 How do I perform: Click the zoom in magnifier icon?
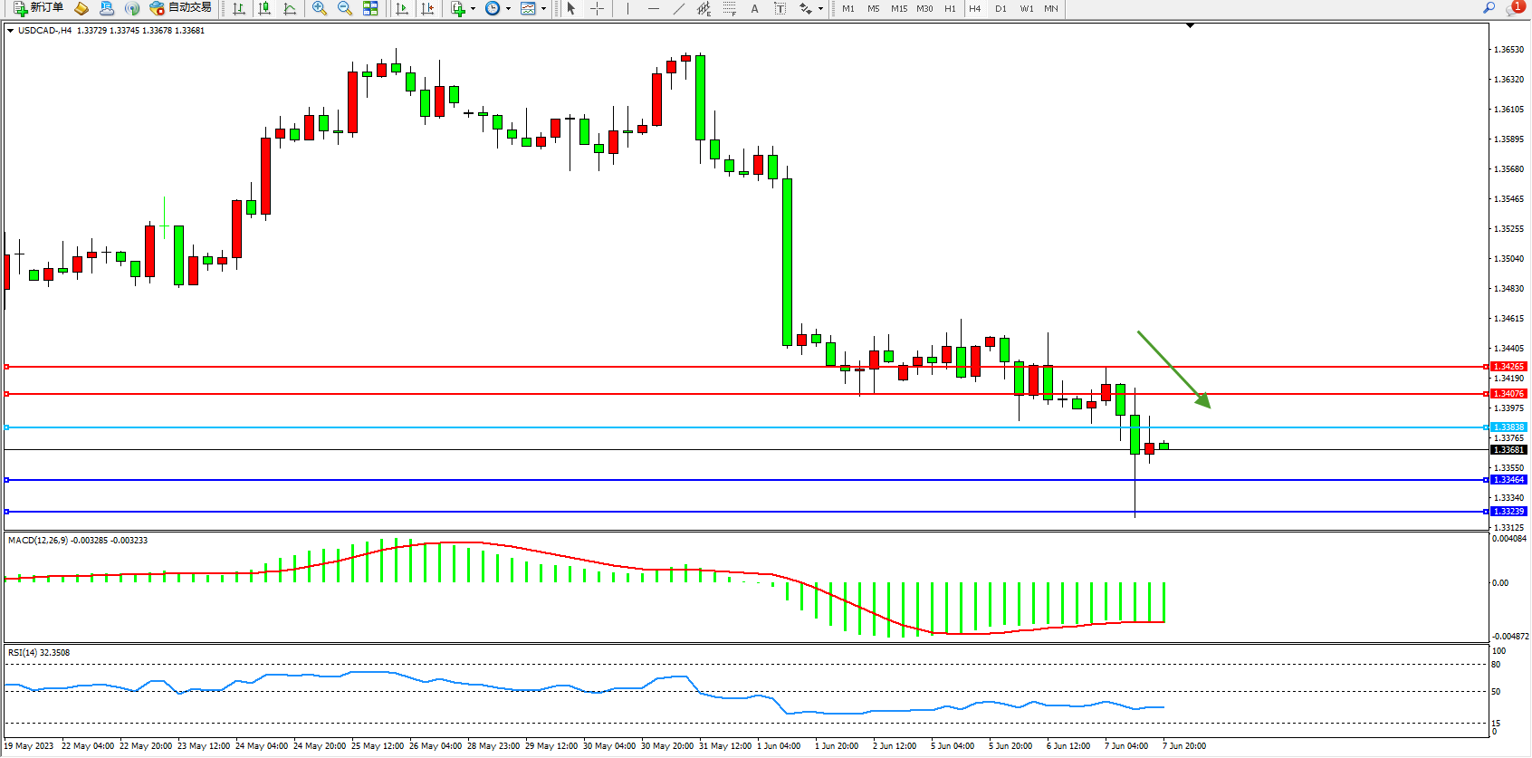(320, 8)
